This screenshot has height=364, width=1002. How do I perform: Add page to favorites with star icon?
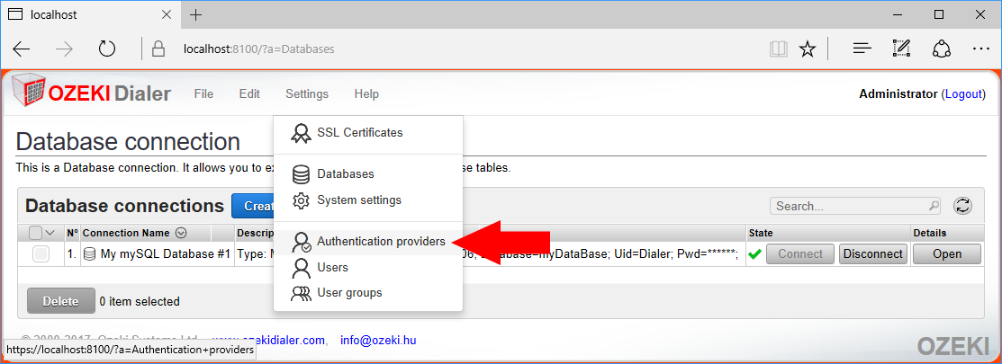coord(808,49)
